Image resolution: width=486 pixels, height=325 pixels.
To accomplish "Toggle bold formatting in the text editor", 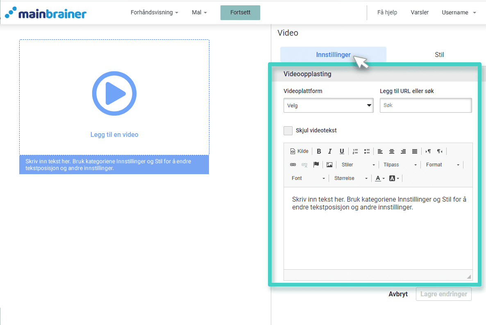I will point(319,151).
